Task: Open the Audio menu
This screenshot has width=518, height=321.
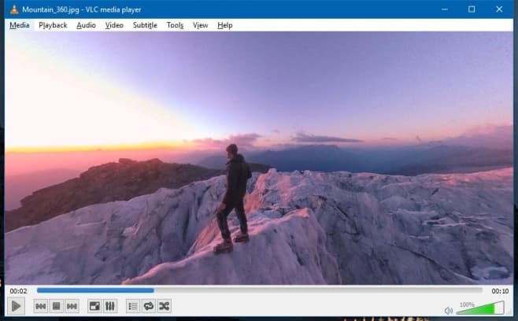Action: [87, 25]
